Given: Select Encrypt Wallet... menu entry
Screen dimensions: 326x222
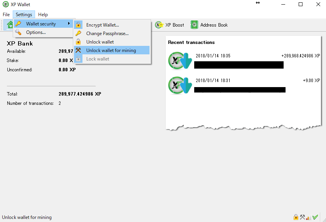Looking at the screenshot, I should click(x=103, y=25).
